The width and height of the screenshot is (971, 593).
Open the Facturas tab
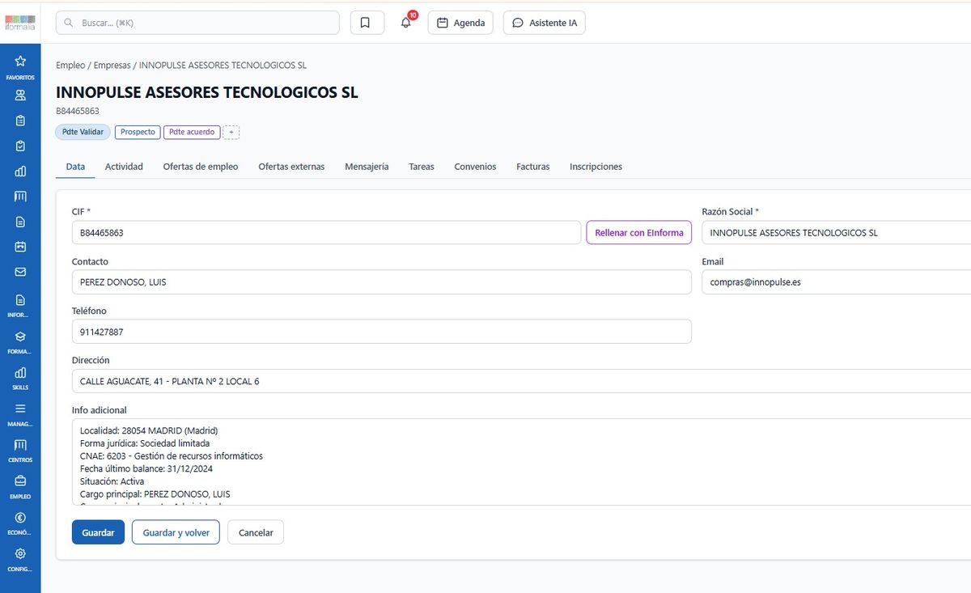point(533,167)
